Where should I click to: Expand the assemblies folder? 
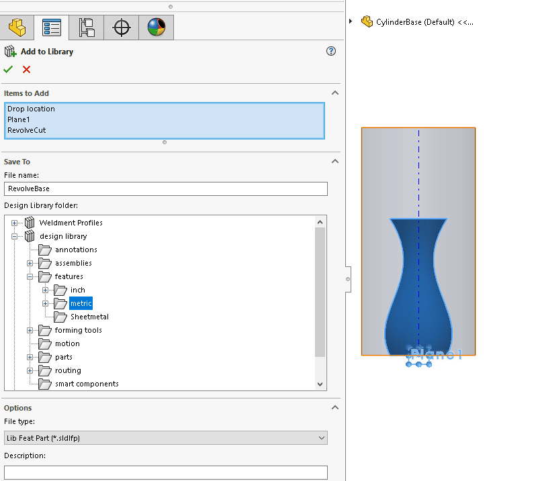[x=30, y=263]
